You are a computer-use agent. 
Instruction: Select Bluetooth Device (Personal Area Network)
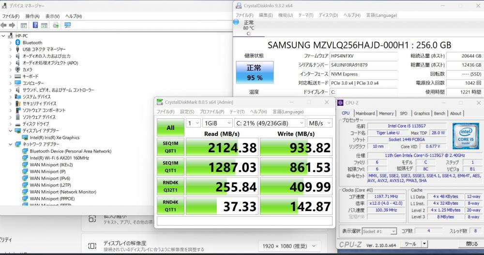coord(70,151)
